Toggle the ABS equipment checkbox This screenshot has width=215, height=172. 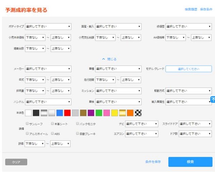pos(52,133)
